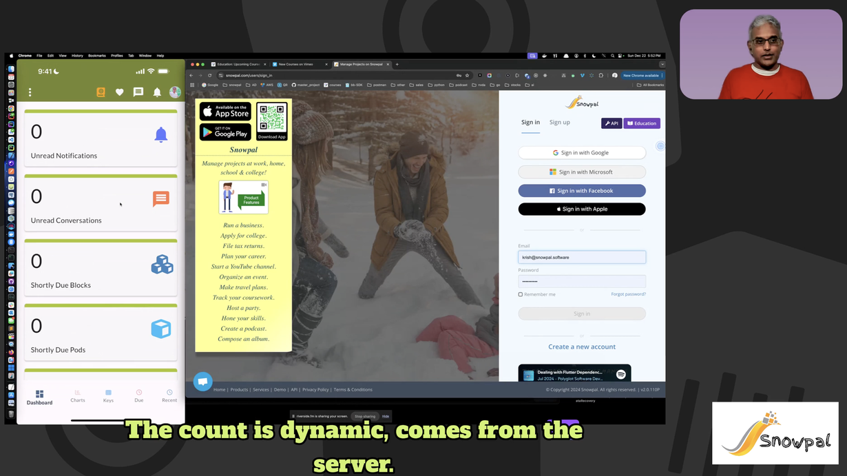Click the Email input field

[582, 257]
